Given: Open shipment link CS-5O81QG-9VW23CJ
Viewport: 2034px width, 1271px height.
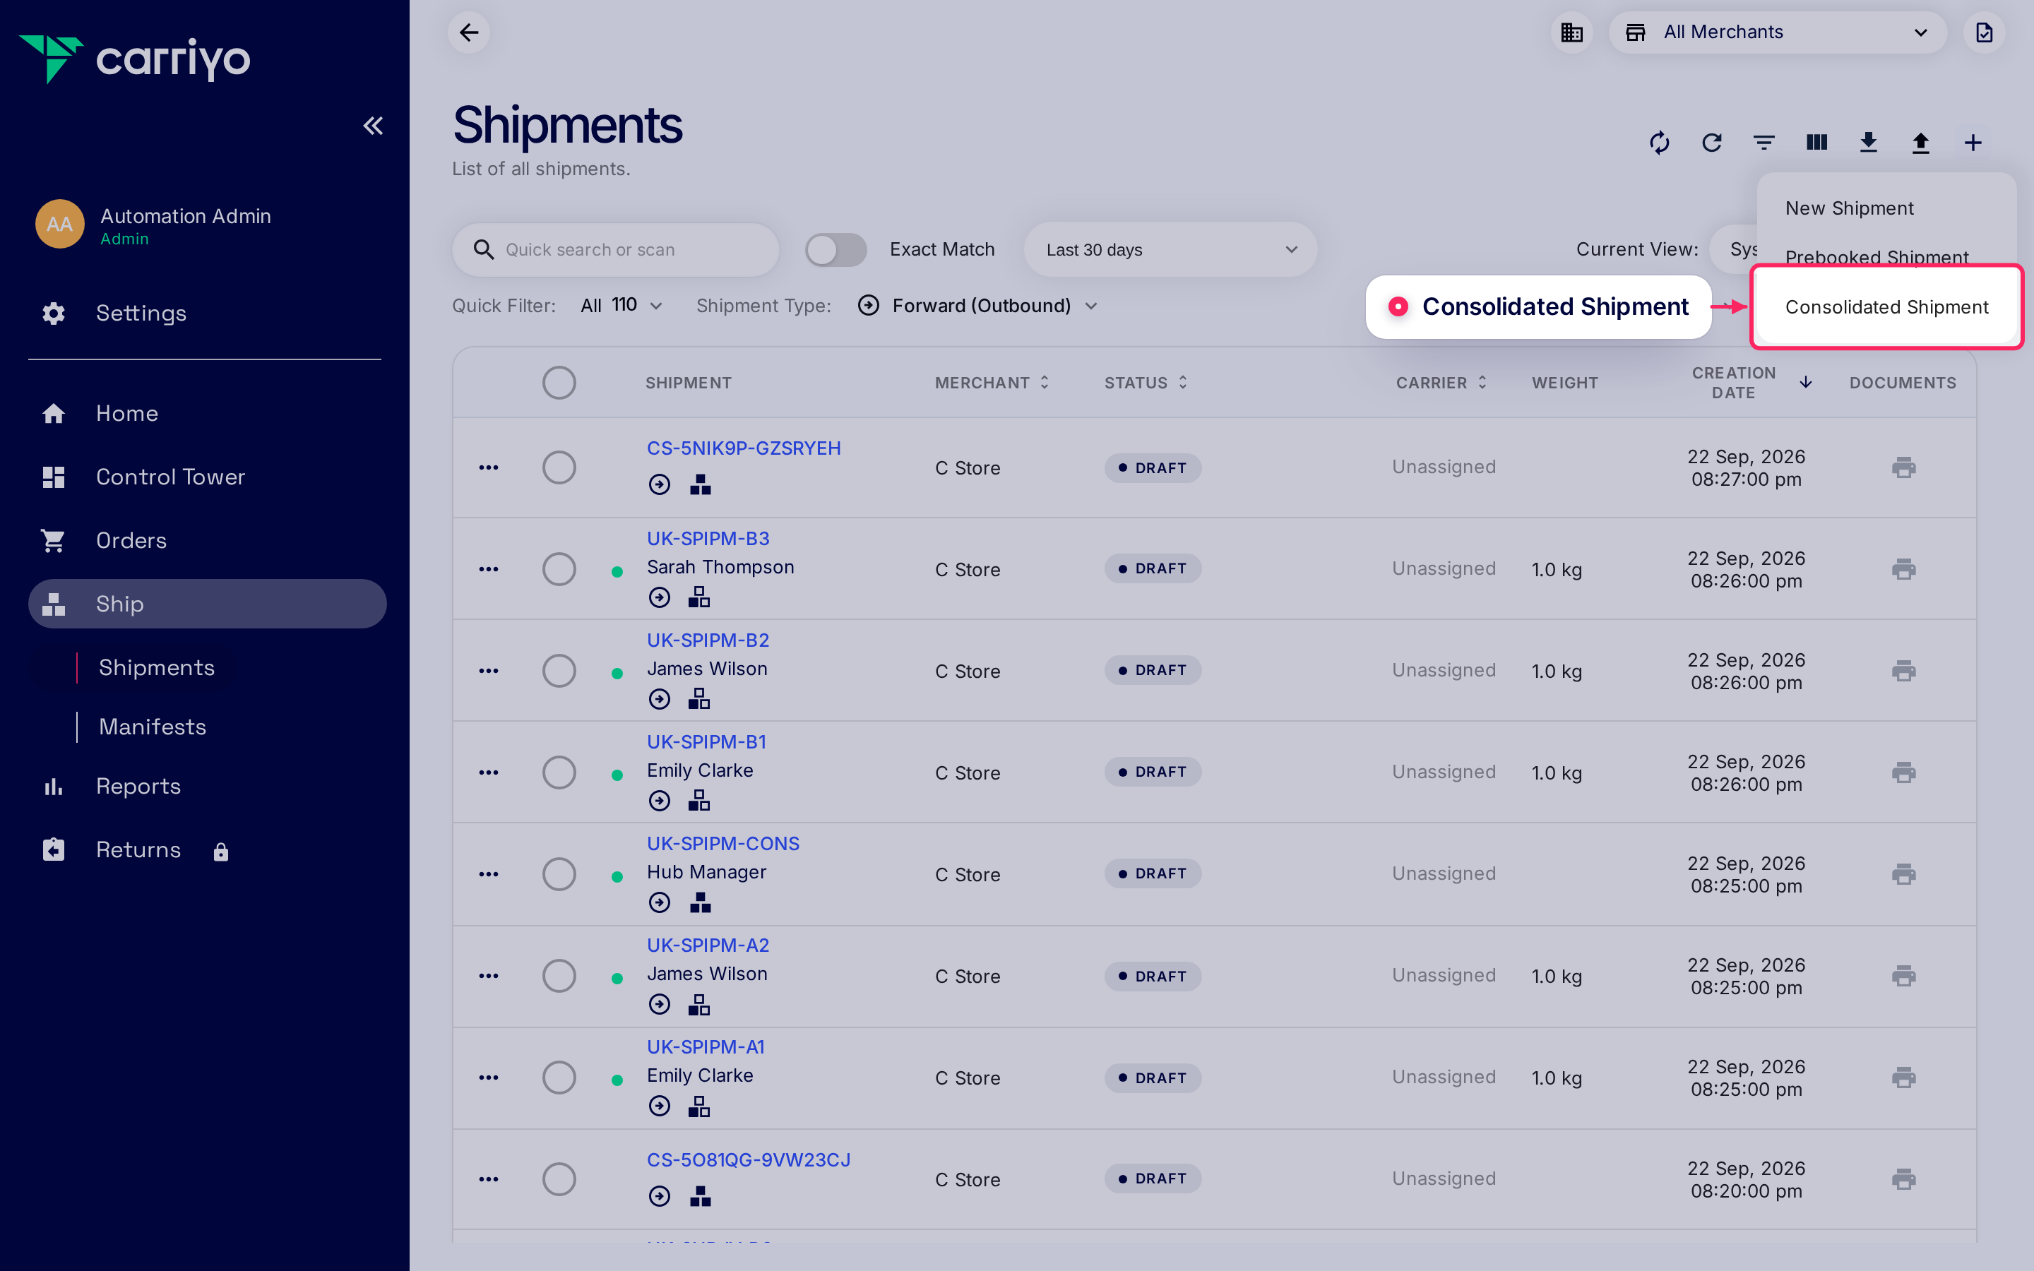Looking at the screenshot, I should pyautogui.click(x=748, y=1159).
